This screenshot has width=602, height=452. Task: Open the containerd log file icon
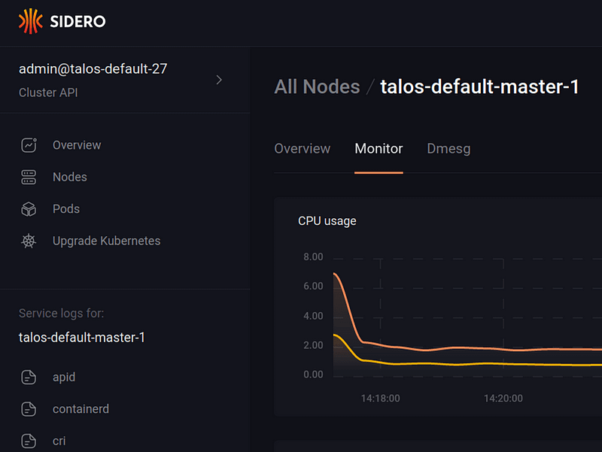tap(29, 409)
